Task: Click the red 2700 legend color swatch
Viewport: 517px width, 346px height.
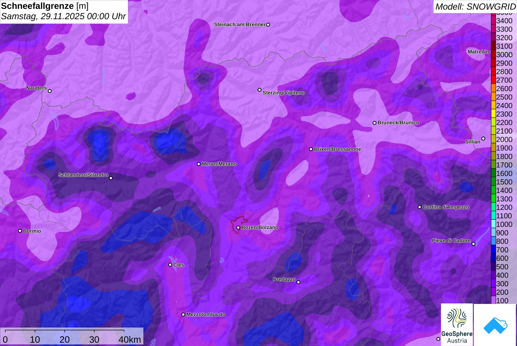Action: (x=493, y=80)
